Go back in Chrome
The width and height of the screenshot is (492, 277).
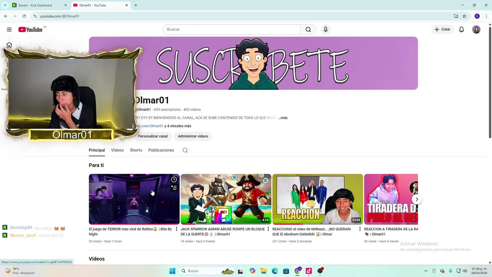click(5, 16)
